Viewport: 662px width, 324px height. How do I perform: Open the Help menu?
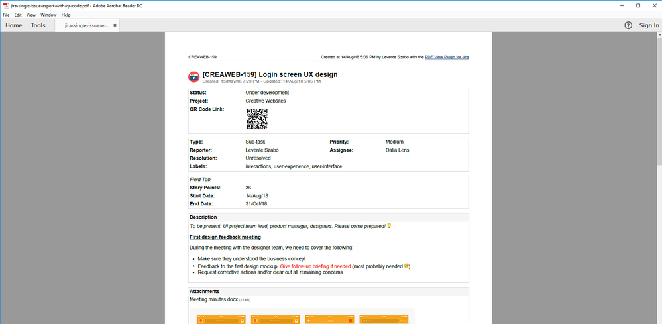(x=66, y=15)
